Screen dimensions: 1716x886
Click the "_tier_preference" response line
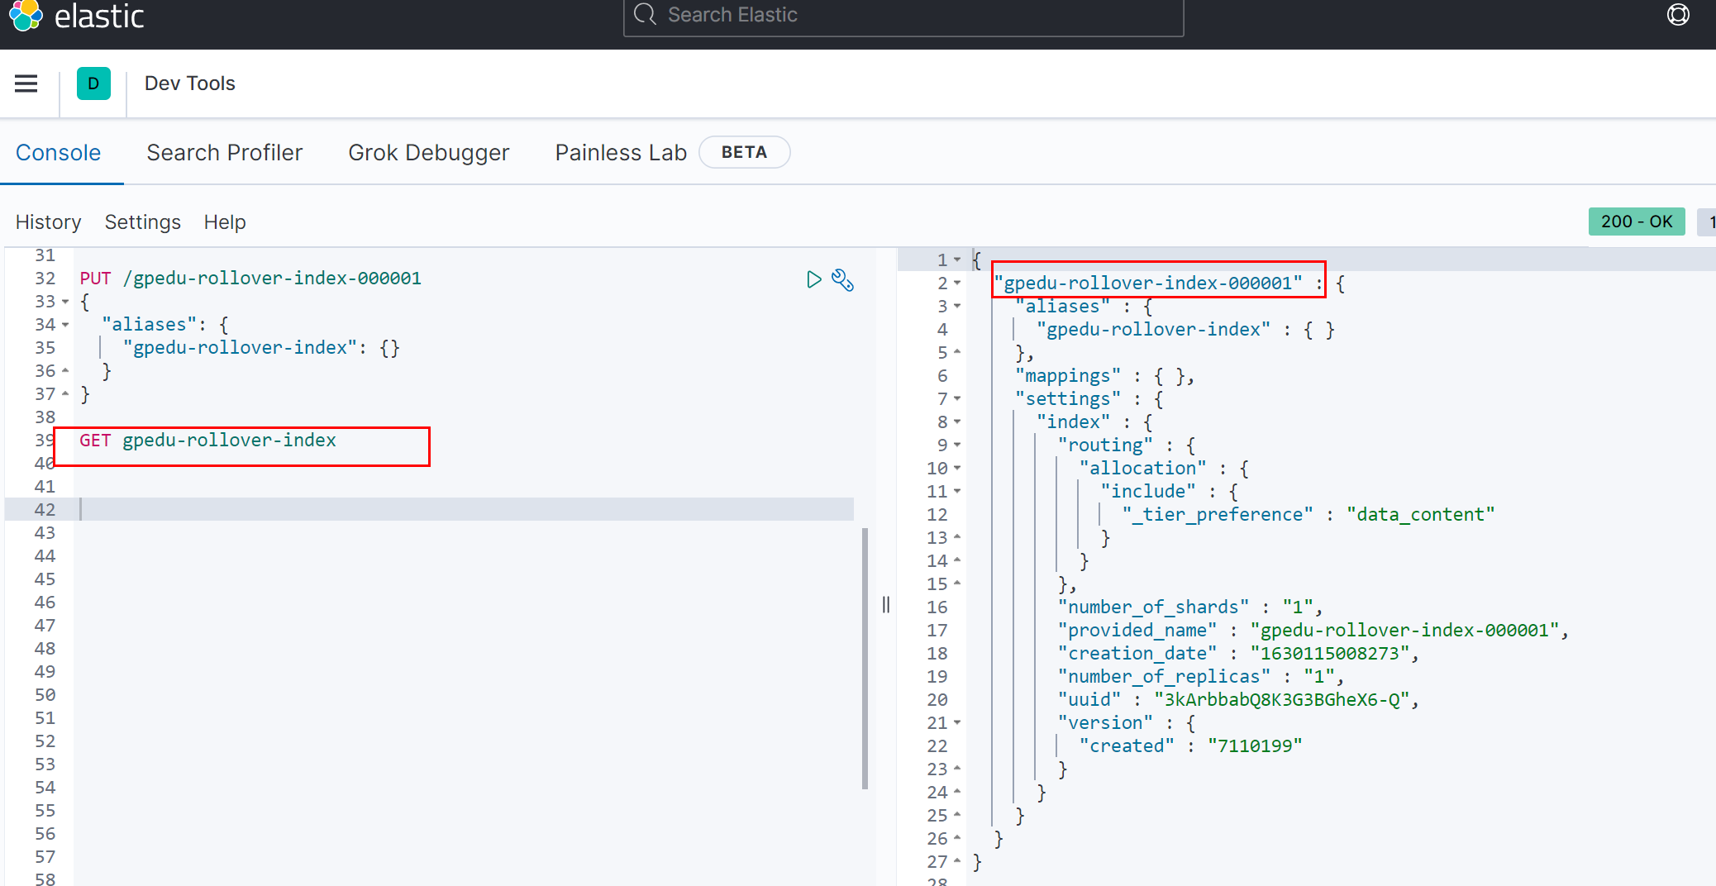pos(1308,515)
